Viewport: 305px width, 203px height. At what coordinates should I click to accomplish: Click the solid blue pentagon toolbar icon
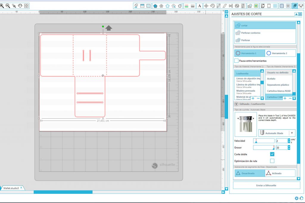[155, 6]
